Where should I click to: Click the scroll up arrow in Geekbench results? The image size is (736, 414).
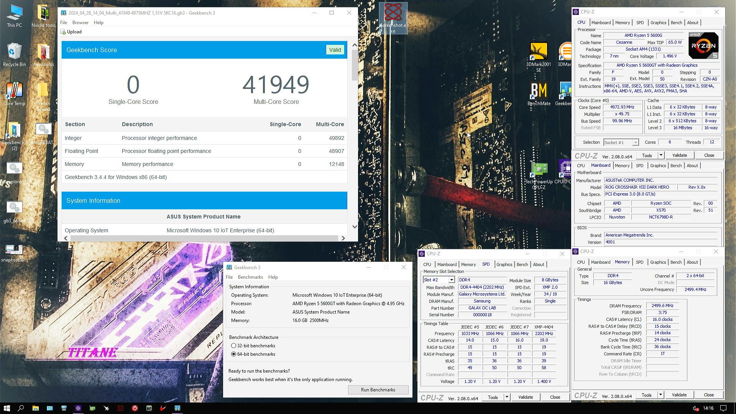pyautogui.click(x=355, y=45)
